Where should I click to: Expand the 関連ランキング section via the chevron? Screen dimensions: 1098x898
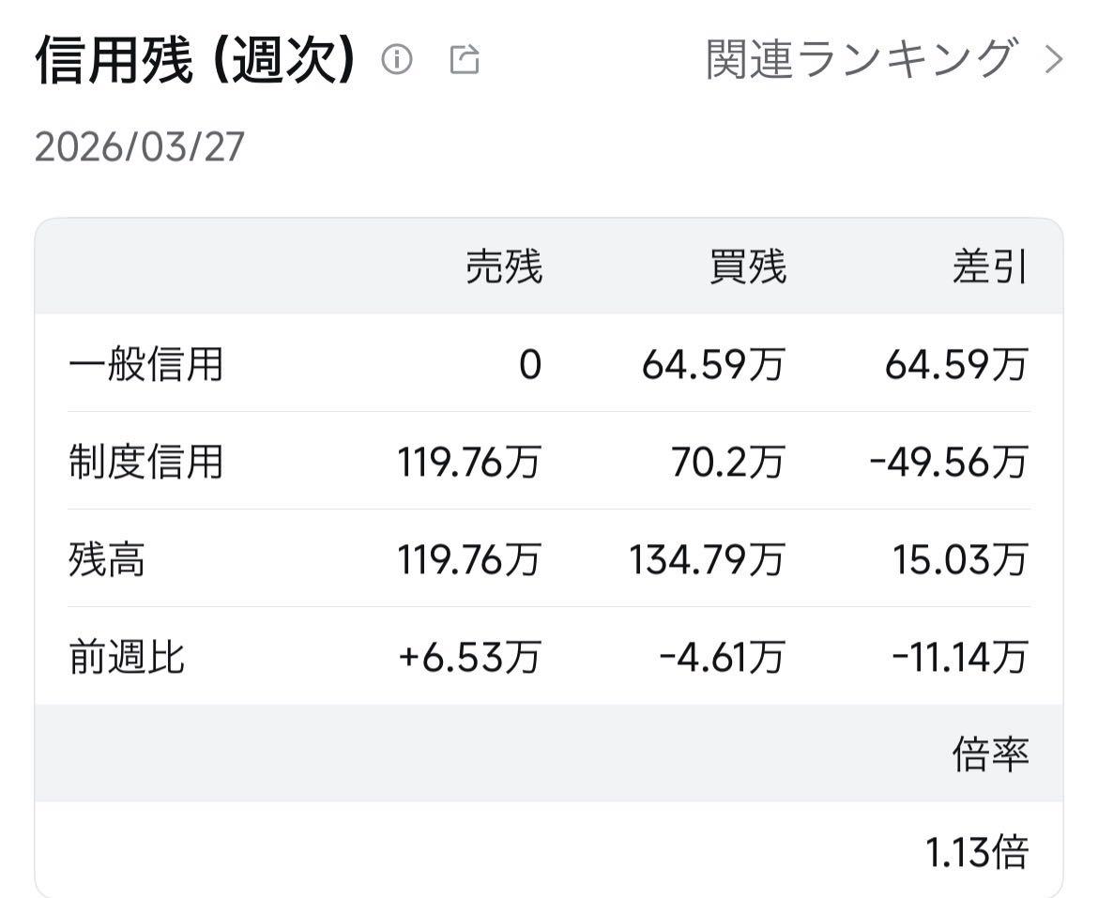pos(1053,58)
